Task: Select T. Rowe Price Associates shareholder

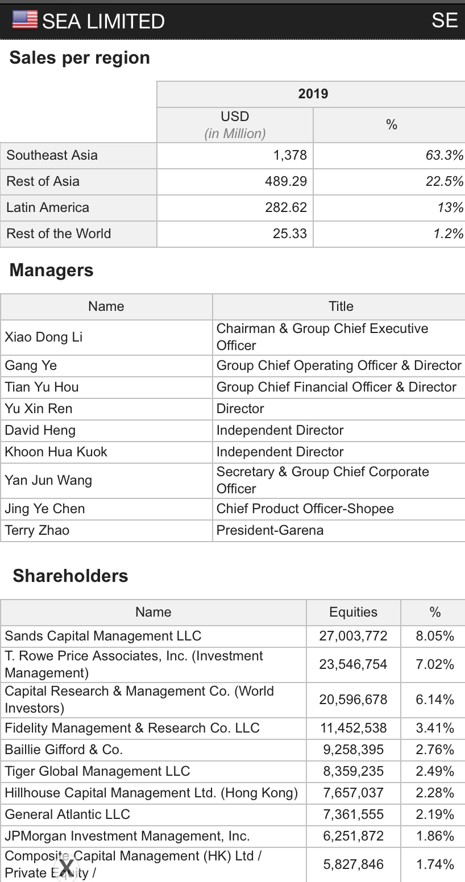Action: click(x=134, y=664)
